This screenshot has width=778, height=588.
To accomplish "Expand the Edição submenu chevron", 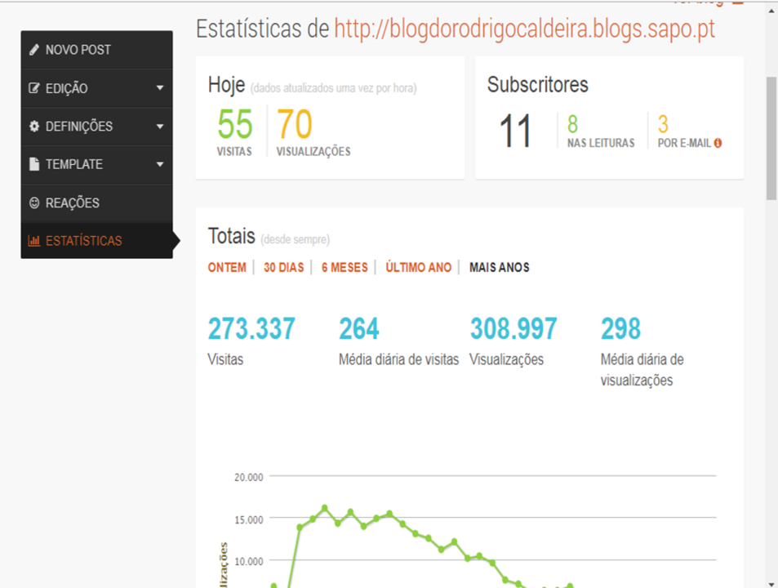I will pyautogui.click(x=160, y=87).
